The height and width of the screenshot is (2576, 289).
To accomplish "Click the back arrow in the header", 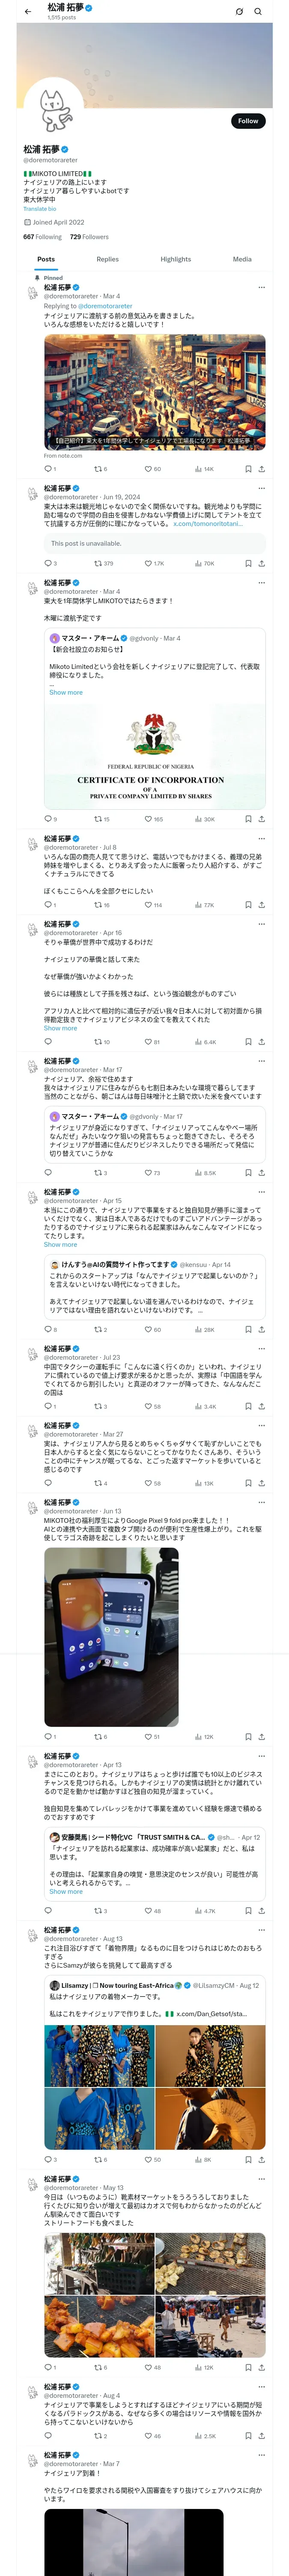I will [x=28, y=12].
